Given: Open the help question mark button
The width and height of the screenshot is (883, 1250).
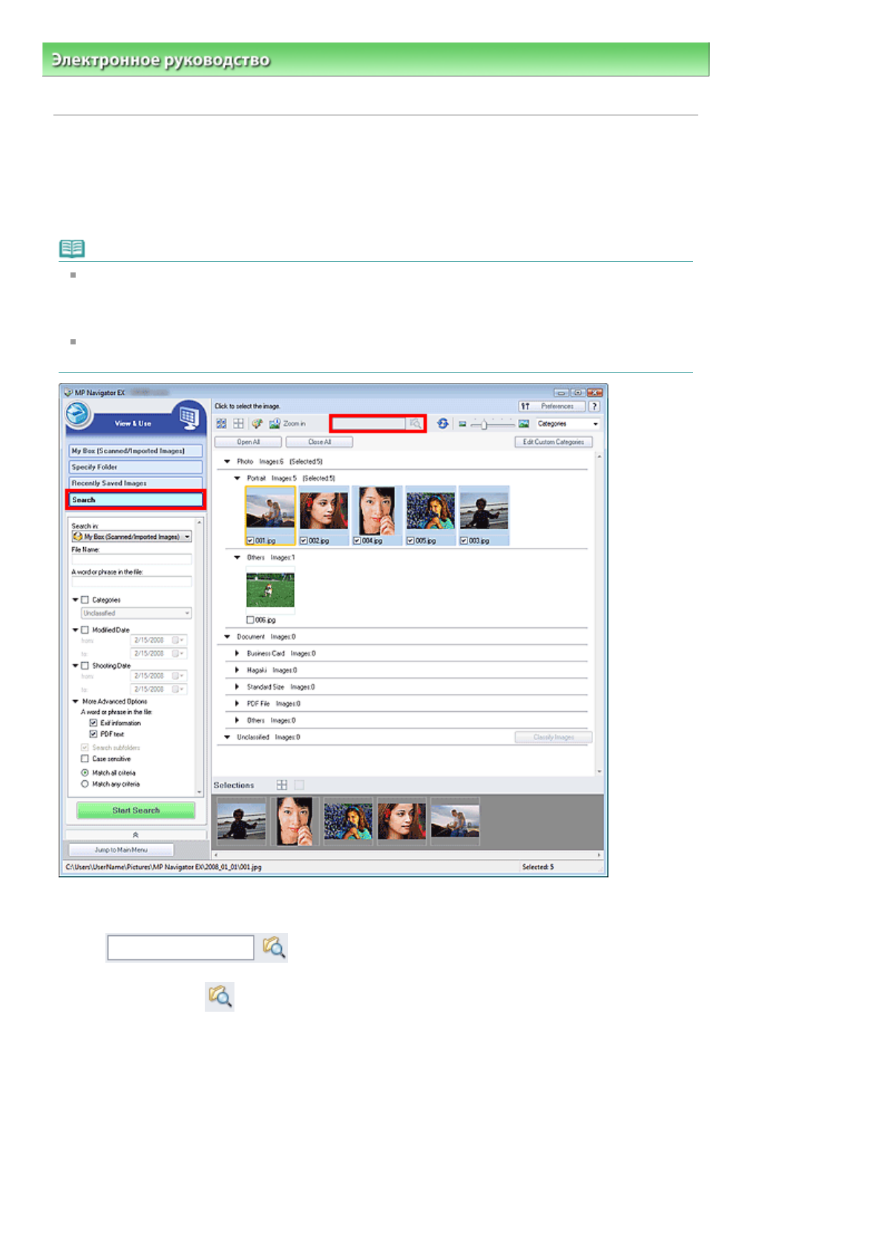Looking at the screenshot, I should [x=594, y=406].
